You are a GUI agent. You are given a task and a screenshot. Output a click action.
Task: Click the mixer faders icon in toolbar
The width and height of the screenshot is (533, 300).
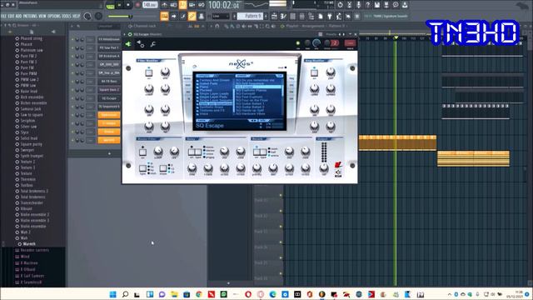301,16
